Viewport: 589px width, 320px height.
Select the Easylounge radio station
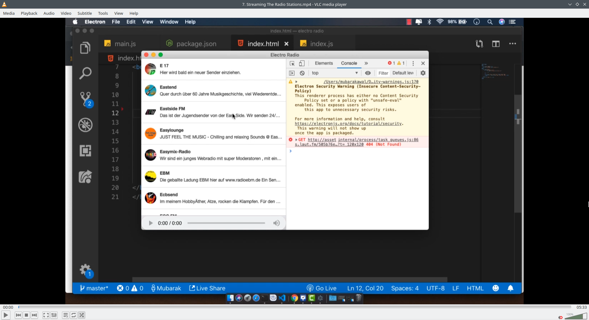(214, 134)
